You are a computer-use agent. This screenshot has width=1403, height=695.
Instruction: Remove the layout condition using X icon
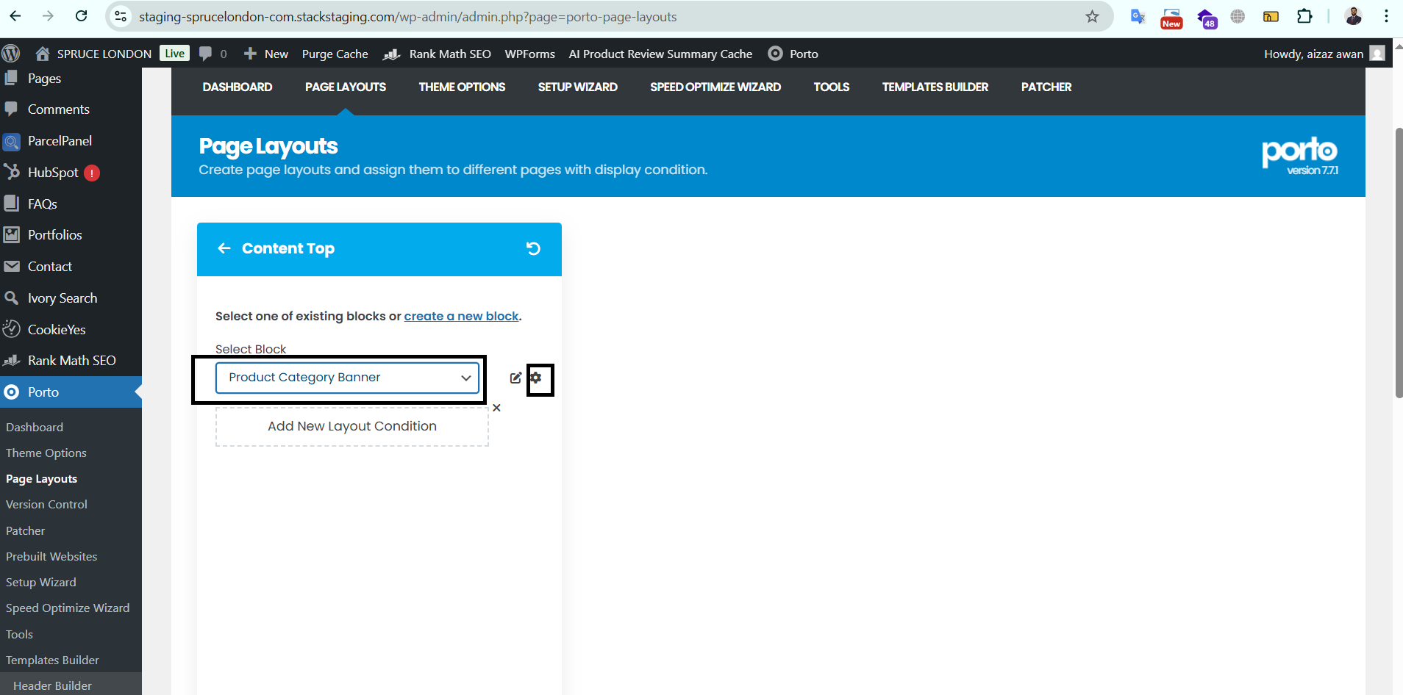[496, 408]
